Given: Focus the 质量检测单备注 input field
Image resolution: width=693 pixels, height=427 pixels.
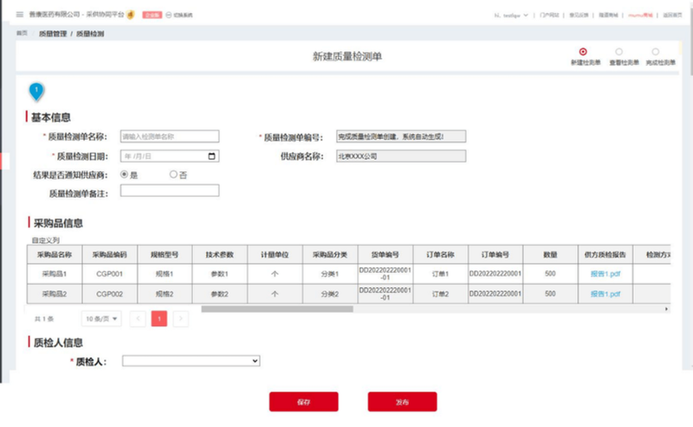Looking at the screenshot, I should tap(170, 190).
